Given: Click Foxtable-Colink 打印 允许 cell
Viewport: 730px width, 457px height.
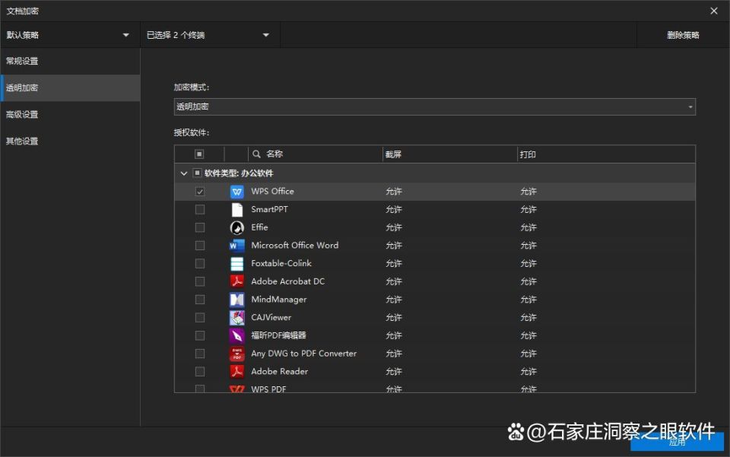Looking at the screenshot, I should [x=528, y=264].
